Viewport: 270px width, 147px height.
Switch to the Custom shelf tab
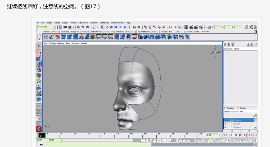pyautogui.click(x=205, y=32)
